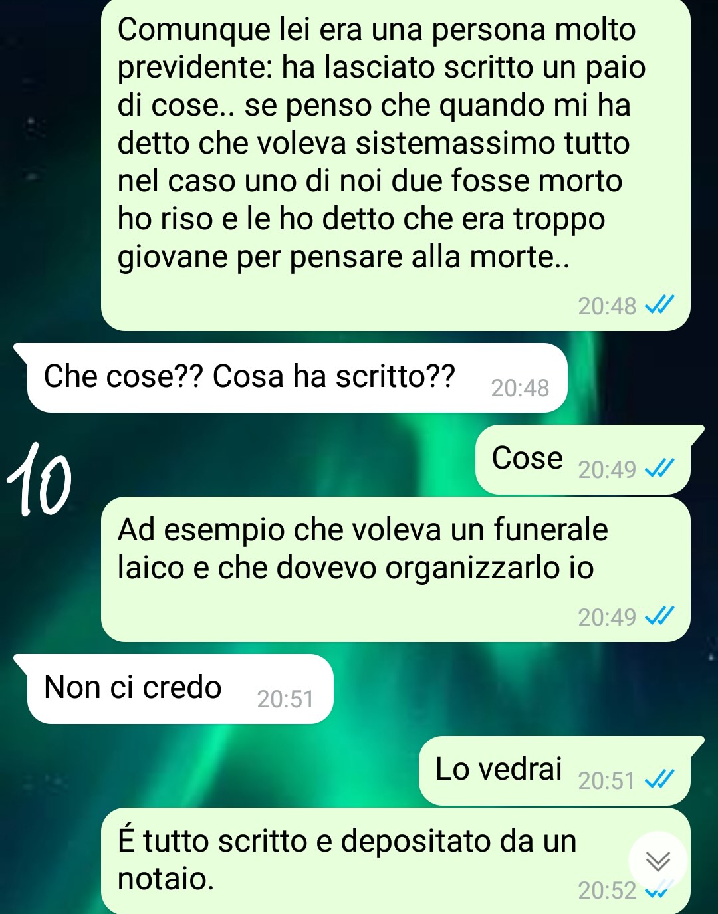This screenshot has width=718, height=914.
Task: Click the 20:51 timestamp under 'Non ci credo'
Action: (285, 699)
